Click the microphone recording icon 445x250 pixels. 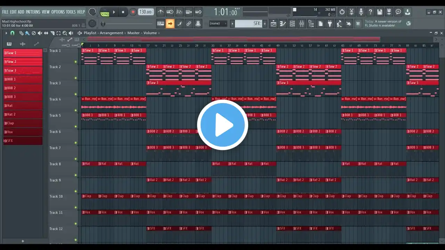pyautogui.click(x=361, y=12)
